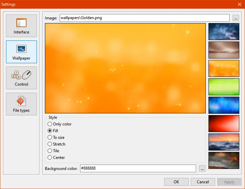Pick the golden orange wallpaper thumbnail
245x189 pixels.
tap(224, 69)
